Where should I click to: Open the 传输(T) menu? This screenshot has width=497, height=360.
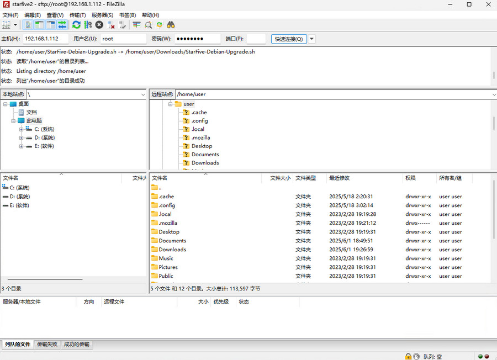click(x=78, y=15)
